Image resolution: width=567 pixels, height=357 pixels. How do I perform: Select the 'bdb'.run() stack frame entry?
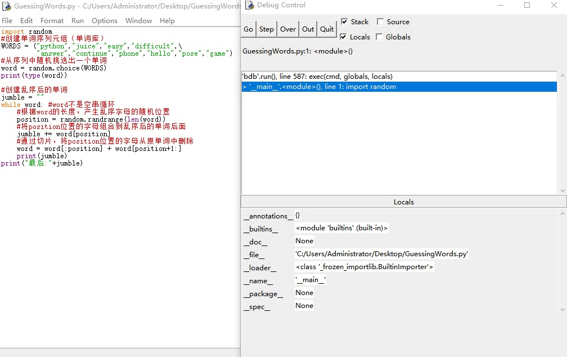[x=317, y=77]
